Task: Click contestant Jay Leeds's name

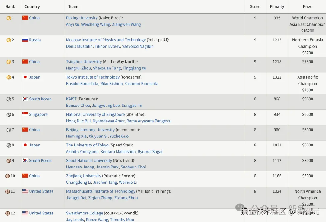Action: point(75,220)
